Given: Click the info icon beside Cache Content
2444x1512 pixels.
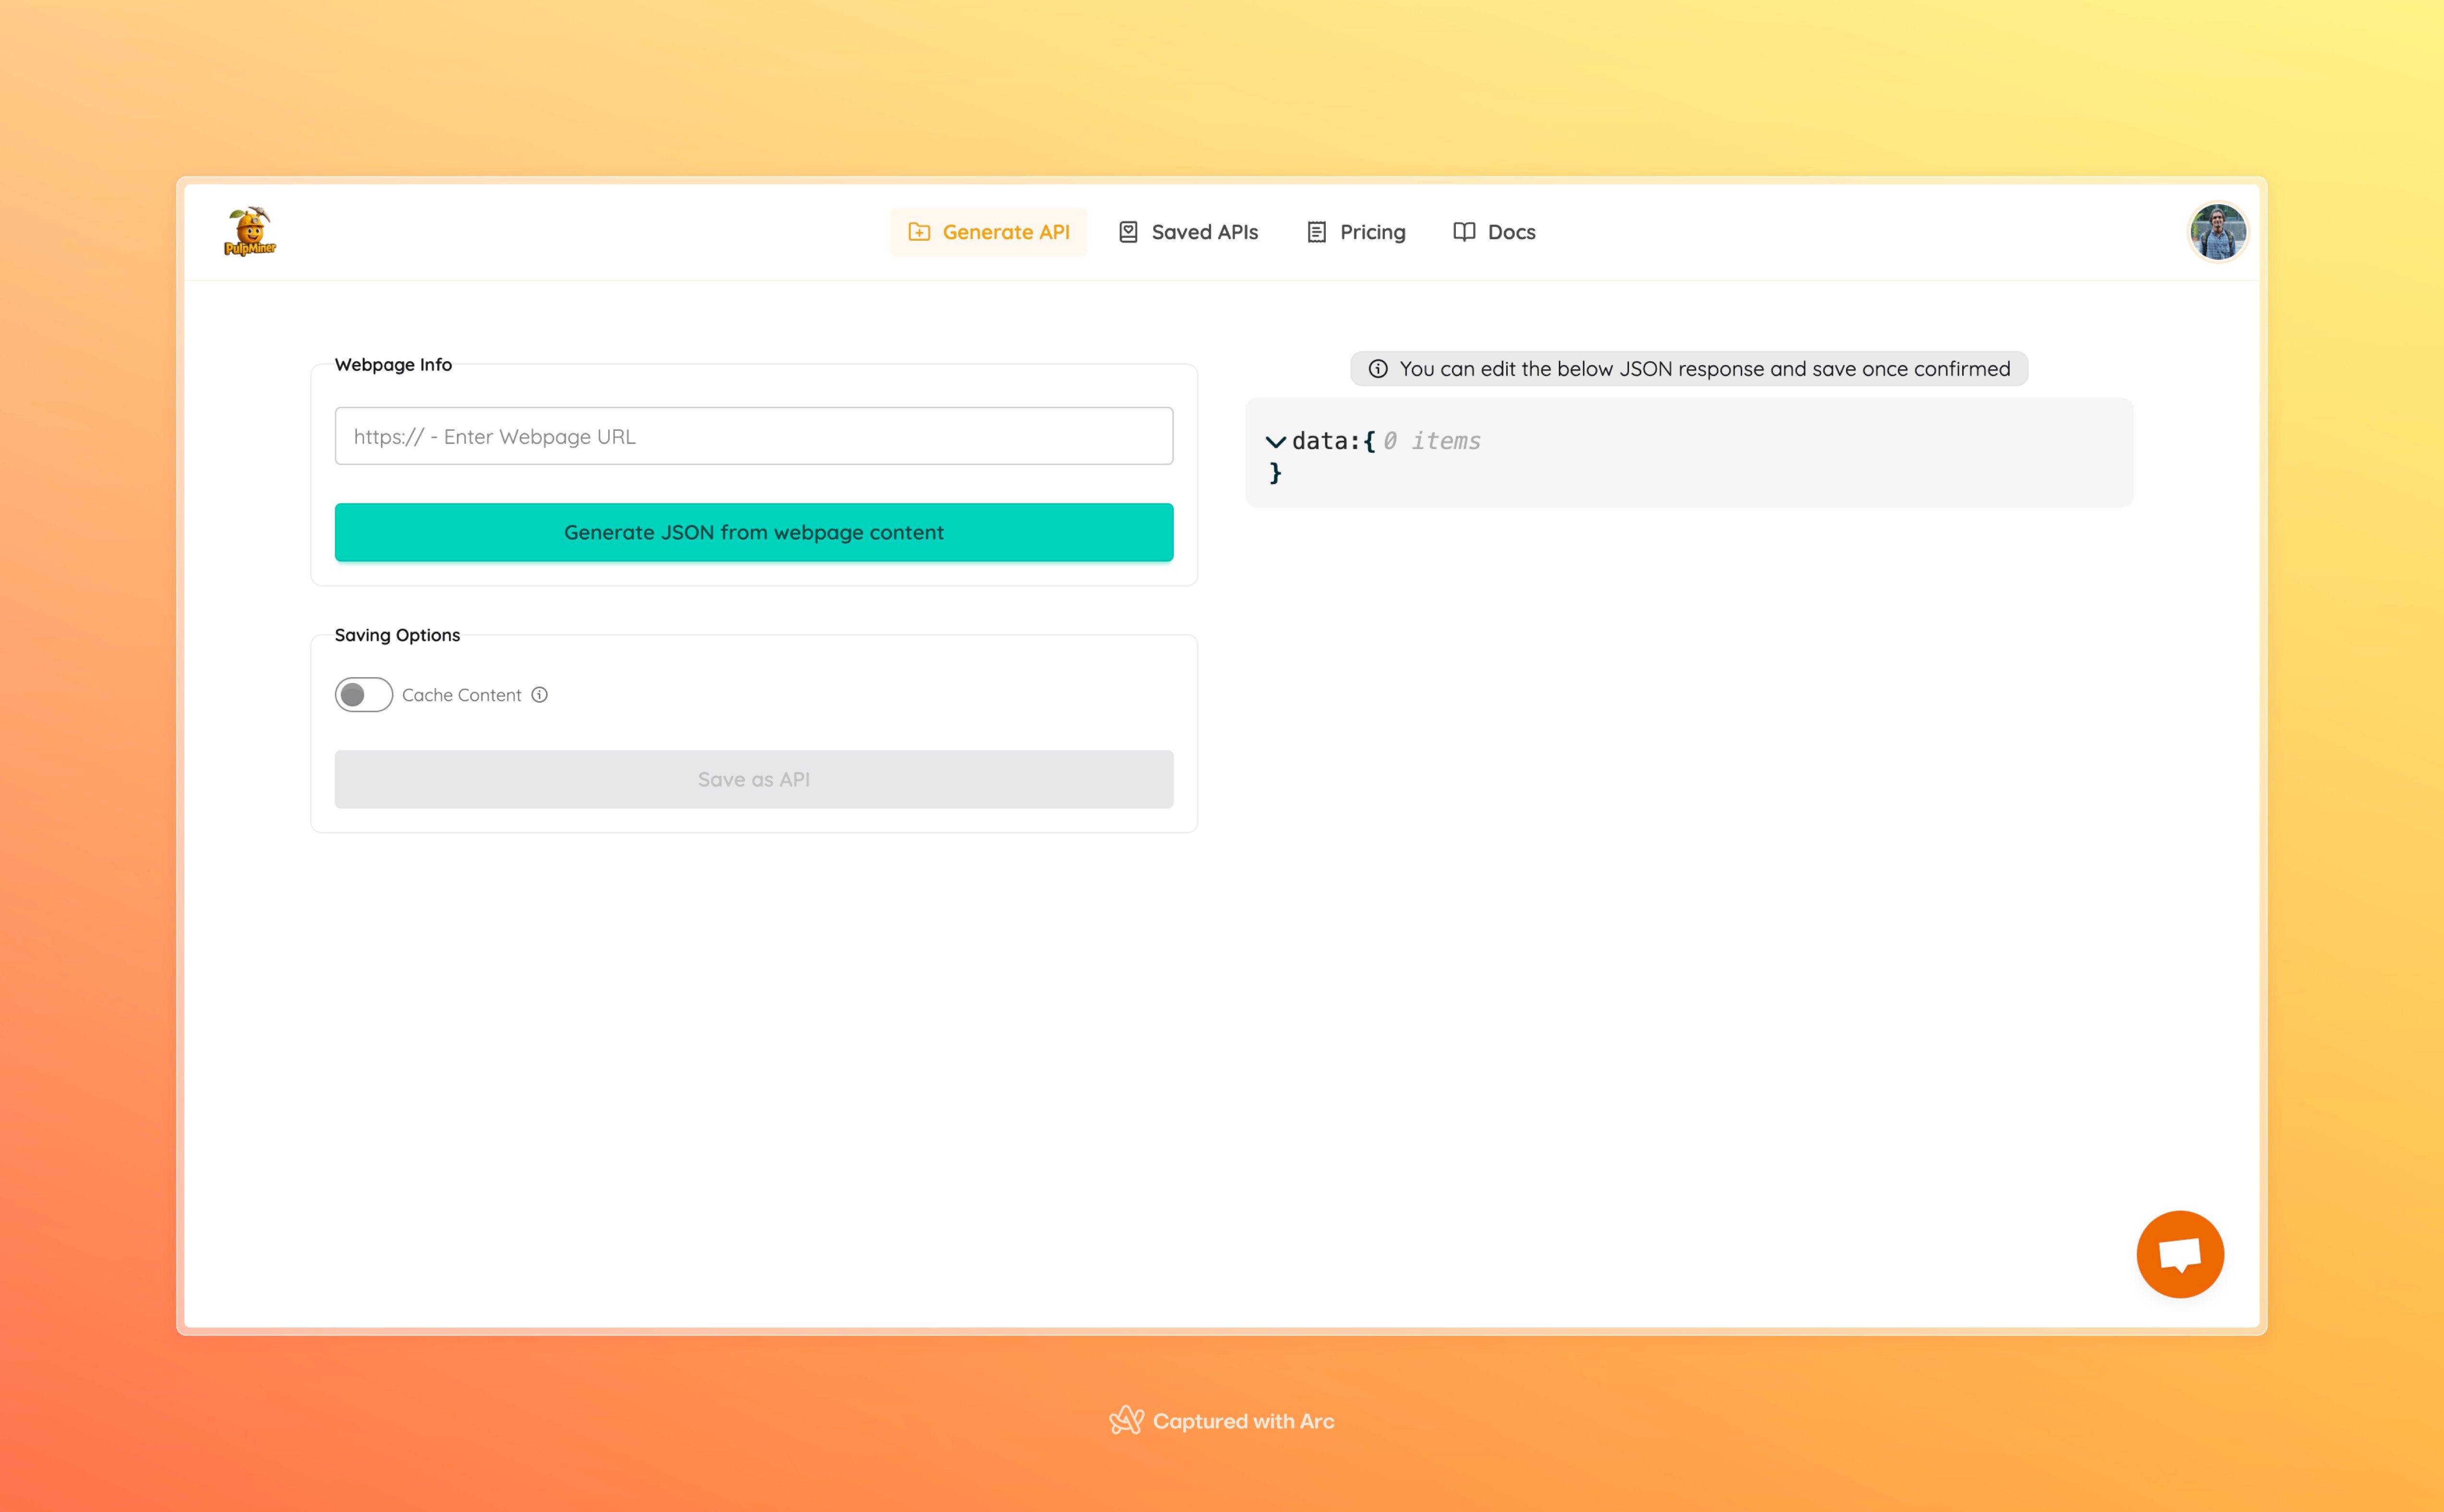Looking at the screenshot, I should (x=539, y=695).
